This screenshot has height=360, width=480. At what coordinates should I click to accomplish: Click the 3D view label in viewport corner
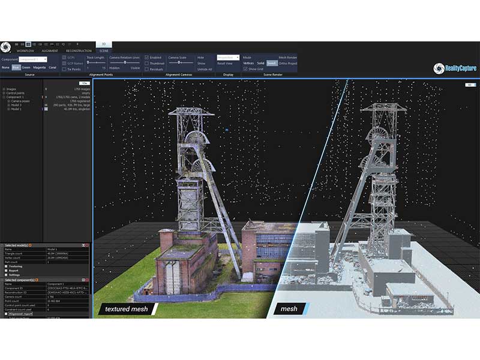click(x=470, y=85)
